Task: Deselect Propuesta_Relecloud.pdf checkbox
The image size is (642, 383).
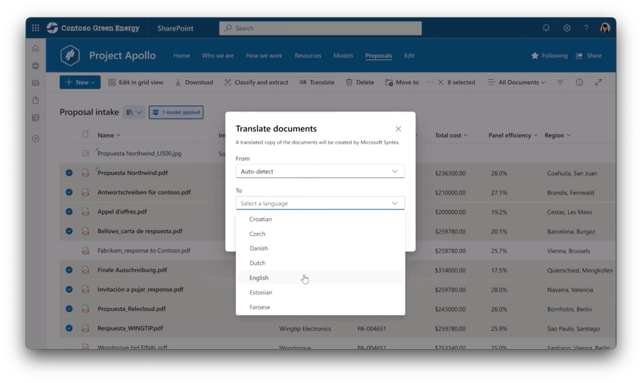Action: click(x=69, y=309)
